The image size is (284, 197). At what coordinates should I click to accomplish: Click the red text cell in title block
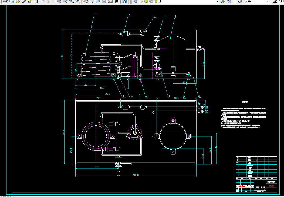pos(271,185)
